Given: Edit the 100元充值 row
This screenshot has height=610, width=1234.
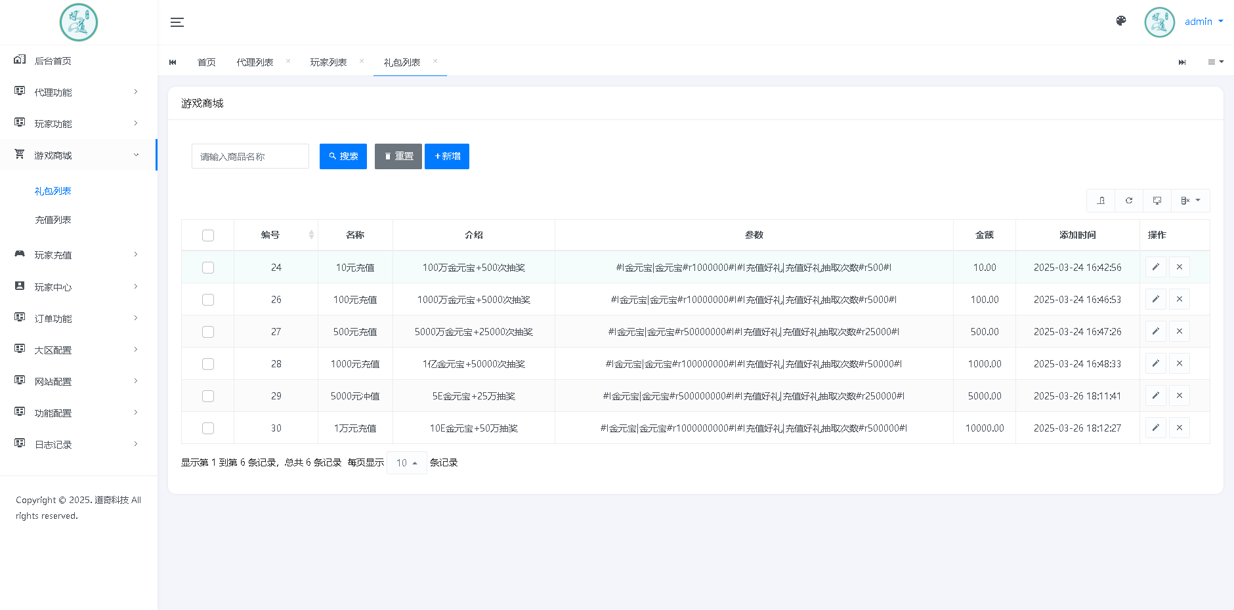Looking at the screenshot, I should (1156, 299).
